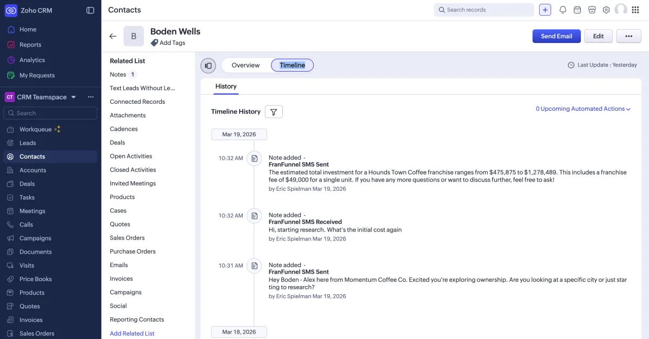Open the Timeline History filter icon
Screen dimensions: 649x339
273,111
